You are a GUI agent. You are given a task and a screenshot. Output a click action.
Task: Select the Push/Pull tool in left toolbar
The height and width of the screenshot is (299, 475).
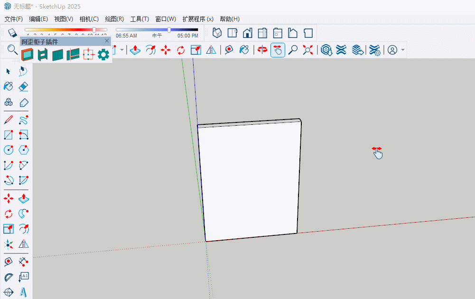tap(24, 198)
